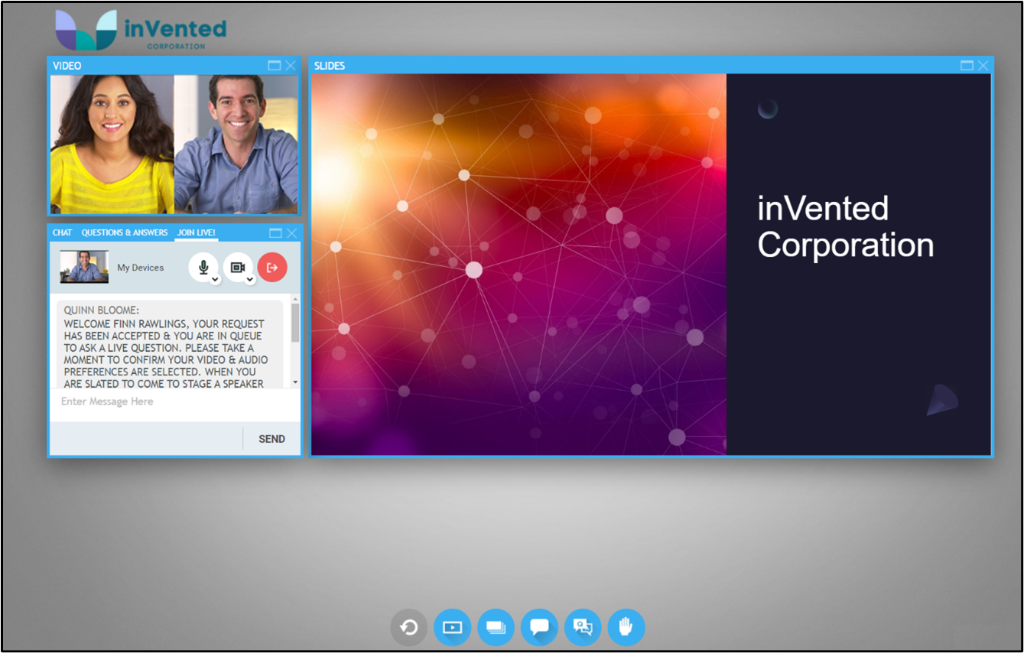Mute the microphone in My Devices
Screen dimensions: 1024x653
(x=203, y=267)
